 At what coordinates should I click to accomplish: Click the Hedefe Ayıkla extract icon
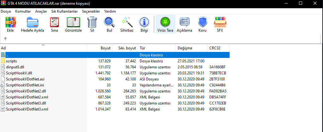[32, 22]
